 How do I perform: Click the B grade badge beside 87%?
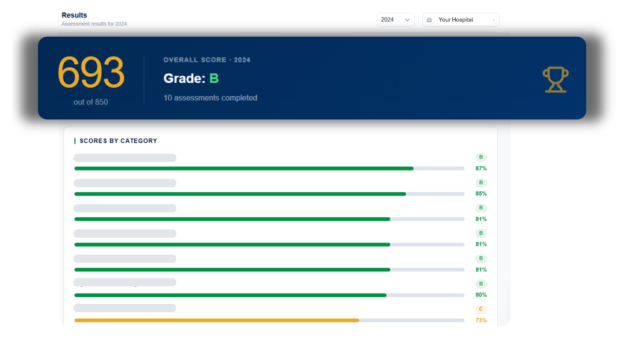(x=480, y=157)
